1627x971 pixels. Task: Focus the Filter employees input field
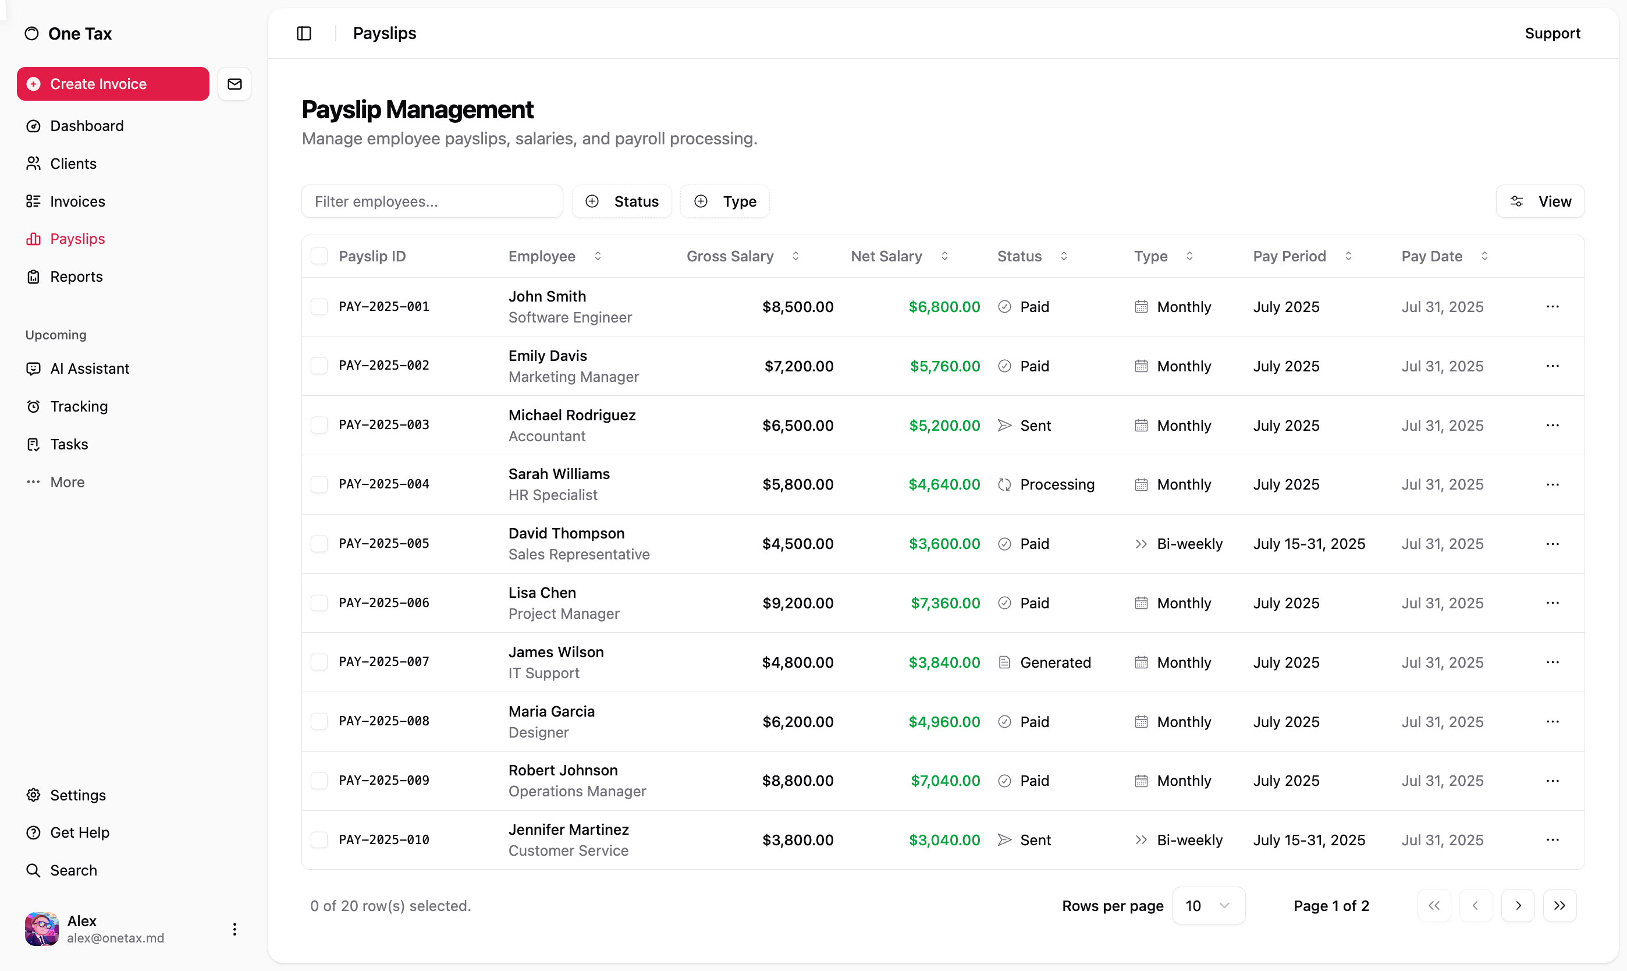[x=432, y=201]
